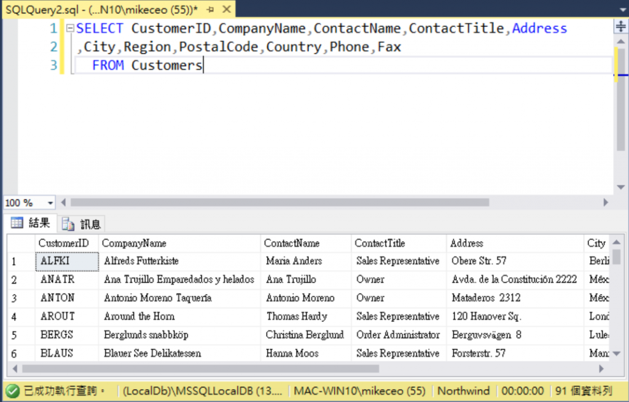629x402 pixels.
Task: Click results horizontal scroll left arrow
Action: click(x=15, y=368)
